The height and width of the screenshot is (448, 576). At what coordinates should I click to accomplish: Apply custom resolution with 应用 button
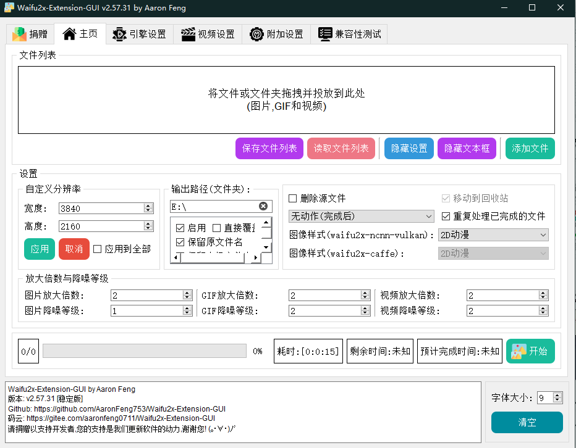[40, 249]
